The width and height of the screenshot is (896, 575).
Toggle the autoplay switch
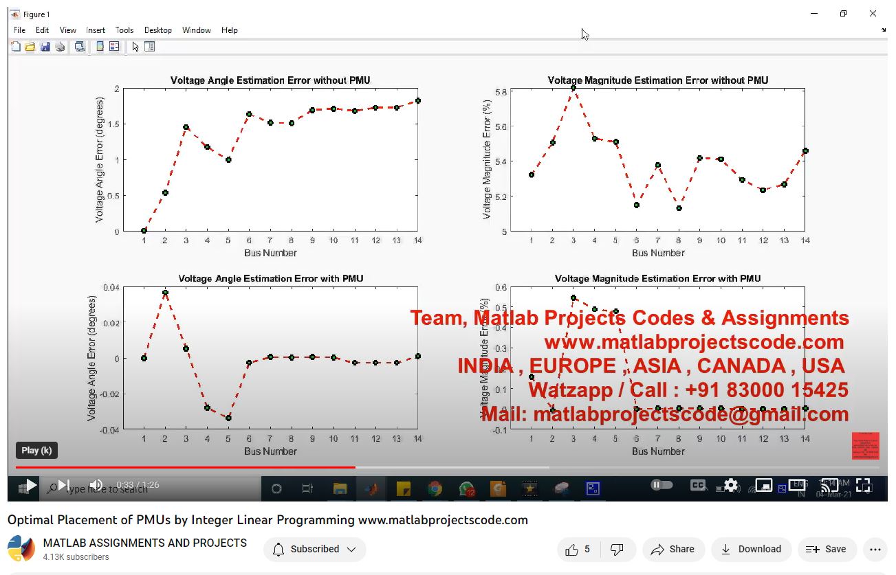tap(662, 485)
